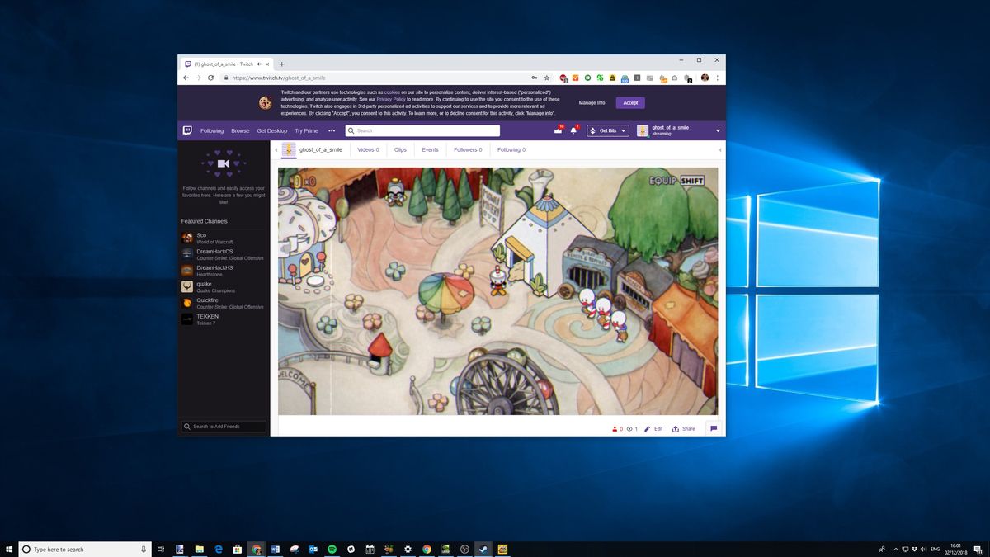Open the crown subscriptions icon with red badge
This screenshot has width=990, height=557.
tap(558, 130)
